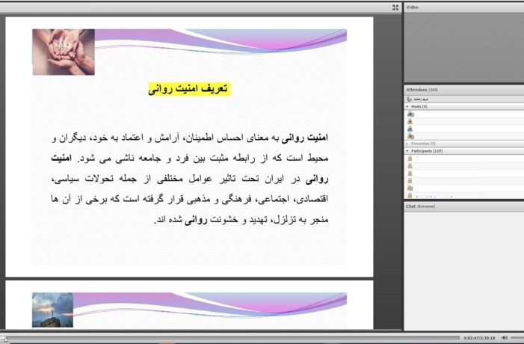The height and width of the screenshot is (344, 524).
Task: Expand the Presenters (0) group
Action: [407, 144]
